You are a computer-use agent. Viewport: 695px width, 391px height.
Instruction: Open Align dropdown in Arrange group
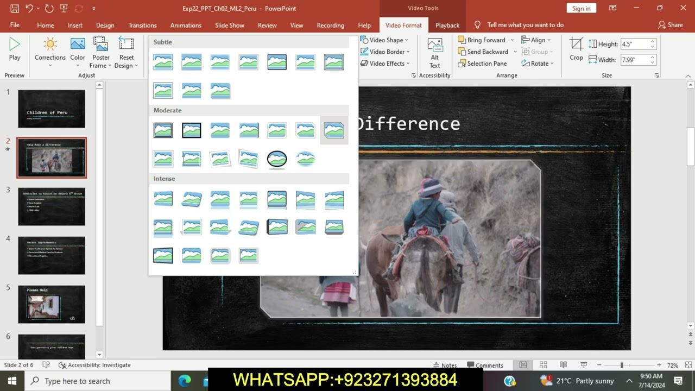coord(536,40)
